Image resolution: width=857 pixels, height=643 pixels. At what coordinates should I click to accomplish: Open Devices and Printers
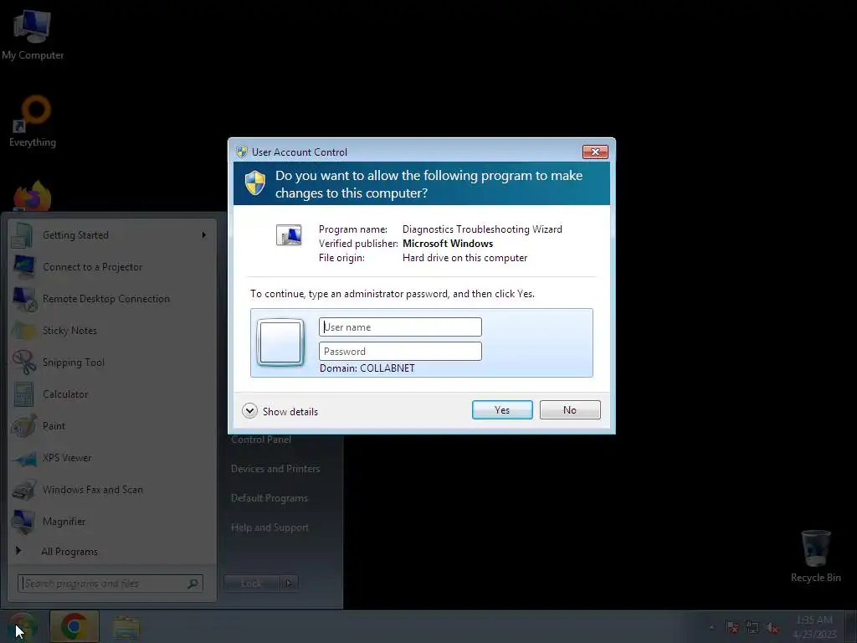275,469
